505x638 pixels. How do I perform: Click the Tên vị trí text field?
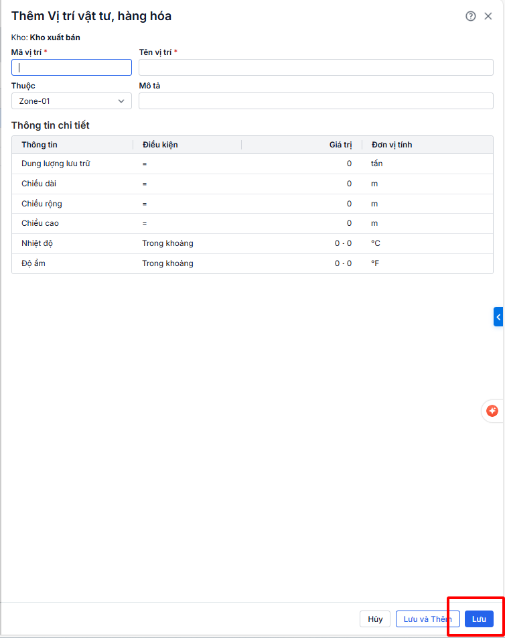(315, 68)
